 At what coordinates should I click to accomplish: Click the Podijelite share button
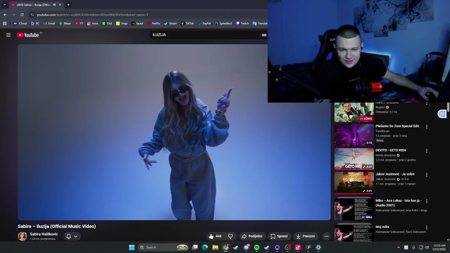click(252, 236)
